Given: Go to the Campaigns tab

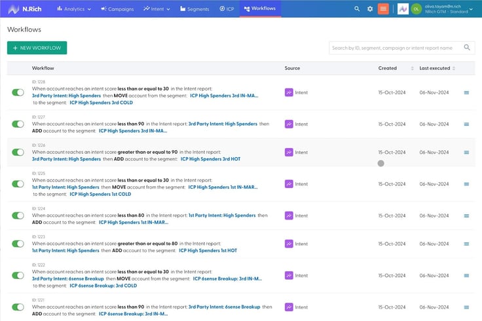Looking at the screenshot, I should point(117,9).
